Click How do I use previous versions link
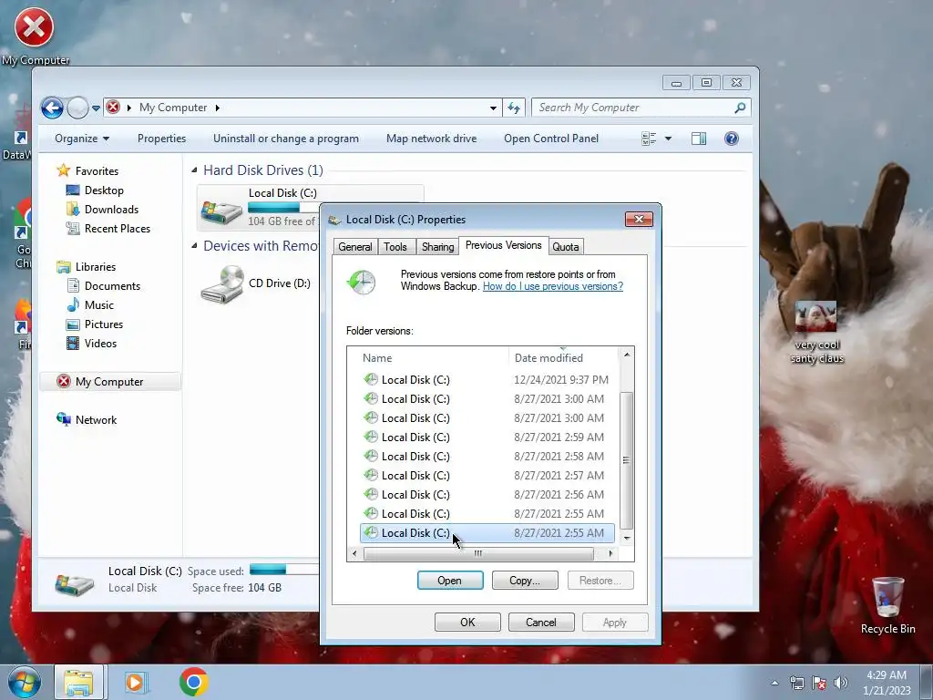Screen dimensions: 933x700 pyautogui.click(x=553, y=286)
